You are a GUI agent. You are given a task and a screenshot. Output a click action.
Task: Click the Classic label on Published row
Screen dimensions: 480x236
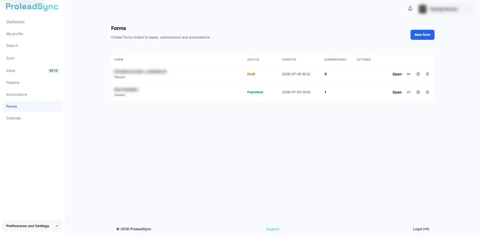(120, 95)
